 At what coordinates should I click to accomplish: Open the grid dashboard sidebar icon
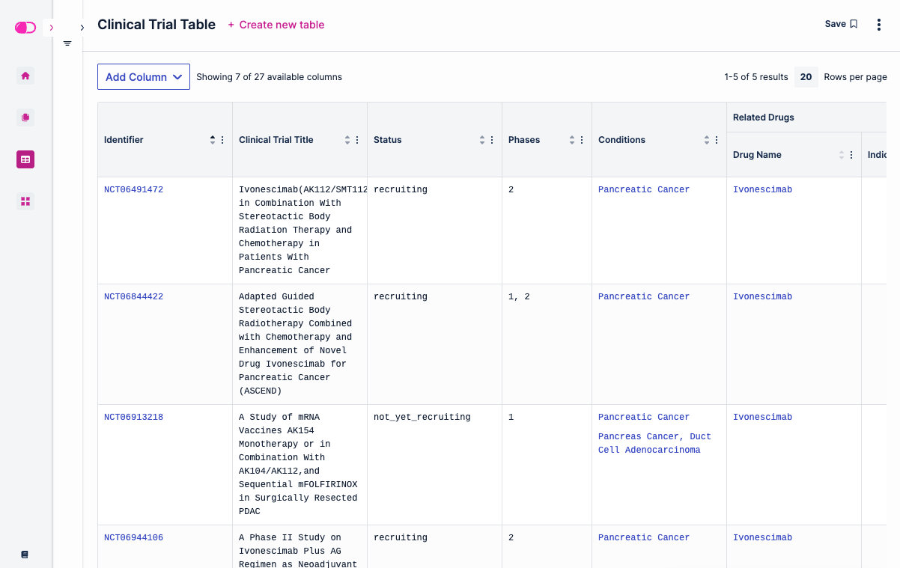[x=25, y=201]
